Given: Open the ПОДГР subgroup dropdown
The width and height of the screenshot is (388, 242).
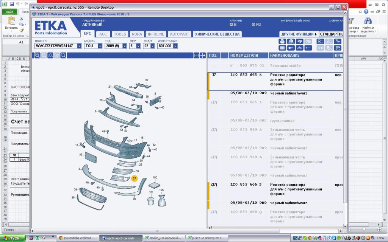Looking at the screenshot, I should 152,46.
